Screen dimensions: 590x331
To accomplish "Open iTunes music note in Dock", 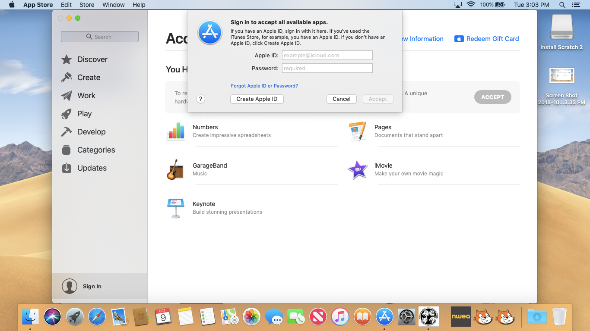I will [x=340, y=318].
